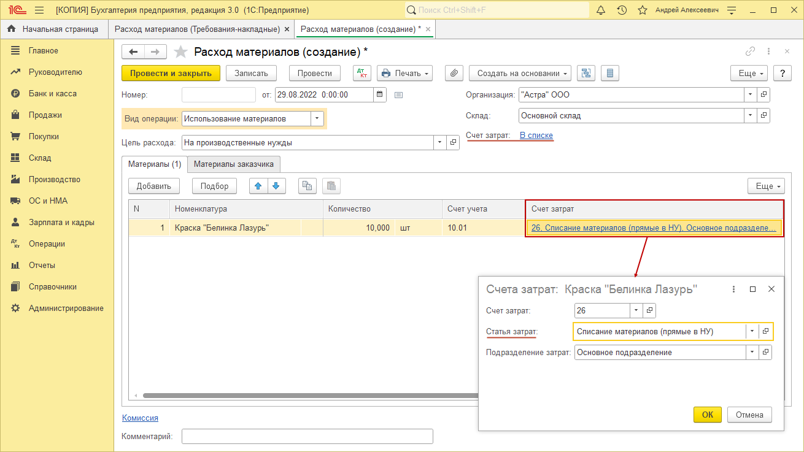The image size is (804, 452).
Task: Click Провести и закрыть button
Action: tap(171, 73)
